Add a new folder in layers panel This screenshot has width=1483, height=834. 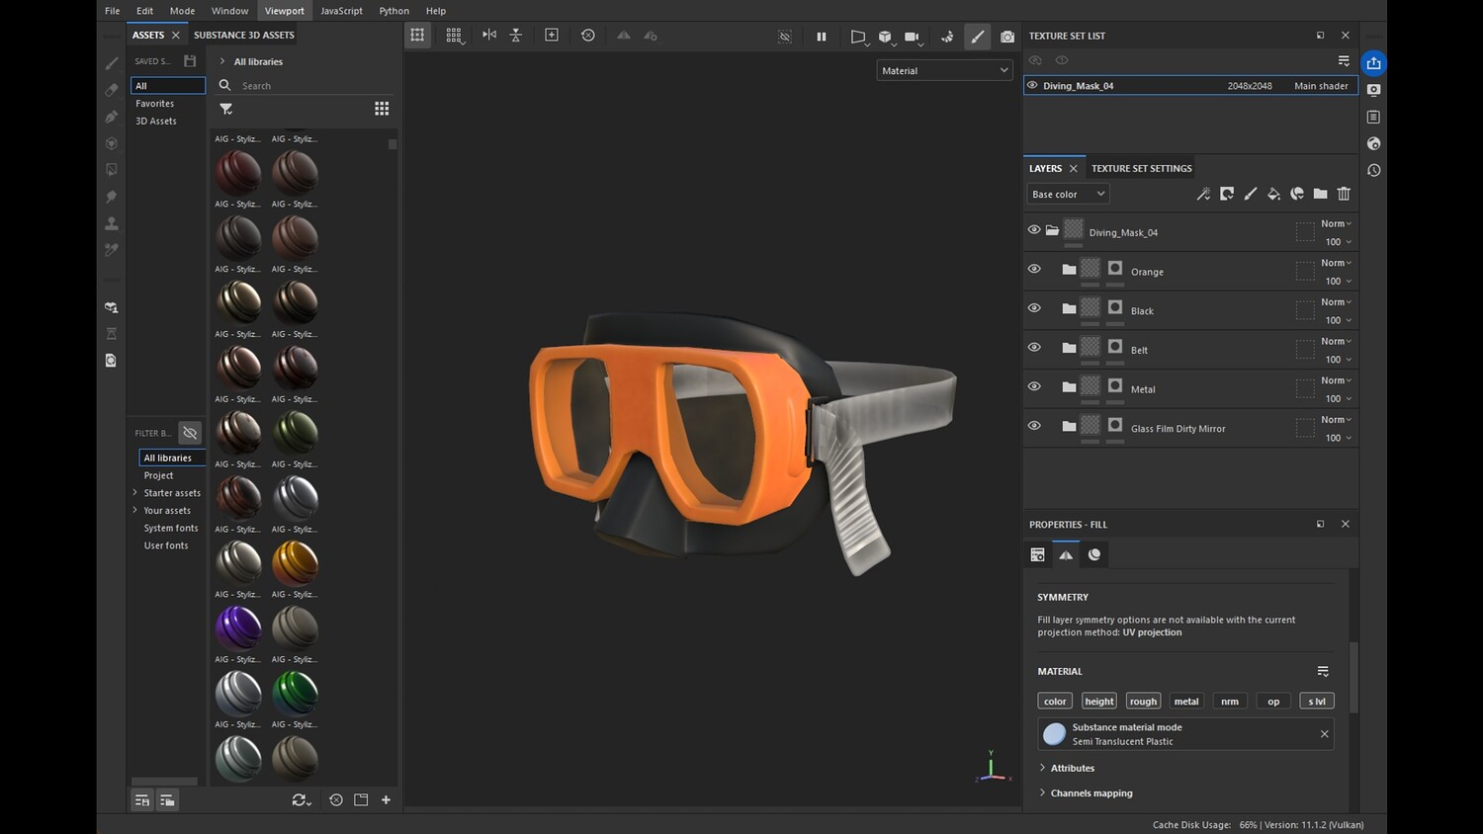(x=1320, y=194)
